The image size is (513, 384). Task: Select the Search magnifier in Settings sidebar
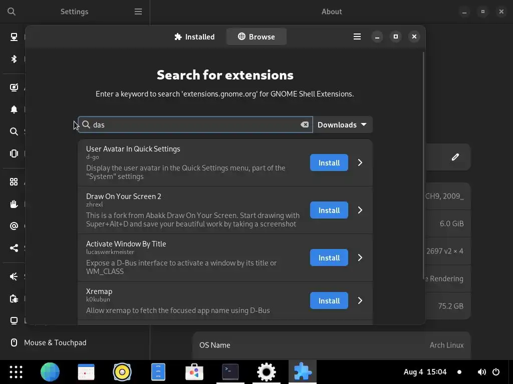click(x=14, y=131)
